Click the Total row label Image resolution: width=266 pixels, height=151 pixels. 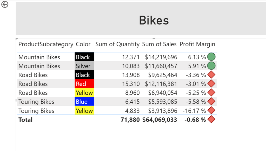[25, 120]
